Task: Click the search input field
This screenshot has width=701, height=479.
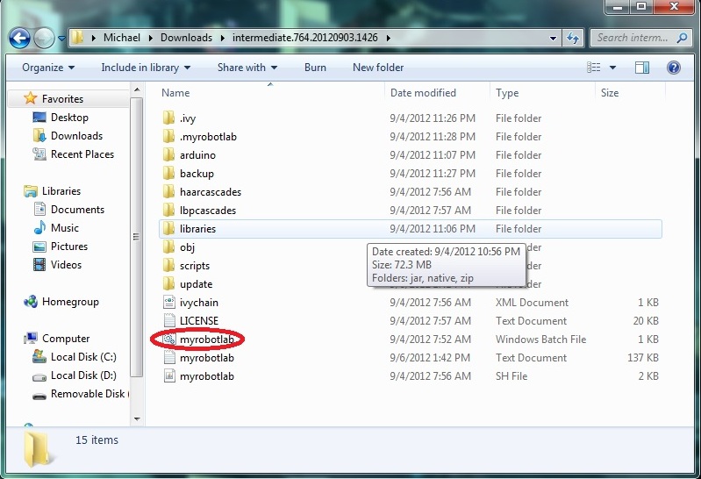Action: 633,39
